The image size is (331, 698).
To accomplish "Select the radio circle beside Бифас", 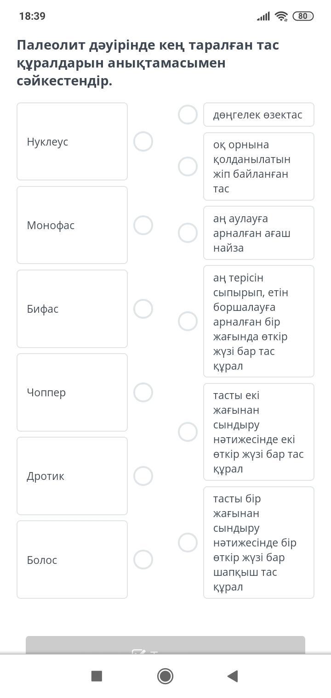I will pyautogui.click(x=143, y=309).
